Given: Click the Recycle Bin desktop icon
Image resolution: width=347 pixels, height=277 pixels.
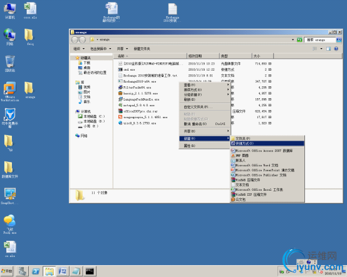Looking at the screenshot, I should (10, 64).
